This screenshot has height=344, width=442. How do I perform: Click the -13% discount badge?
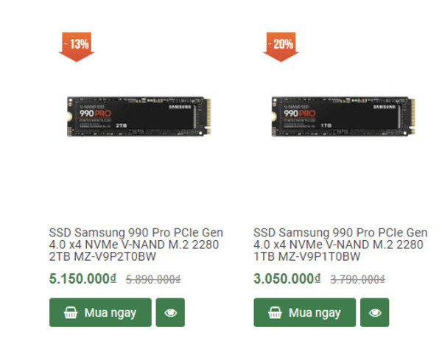[77, 46]
